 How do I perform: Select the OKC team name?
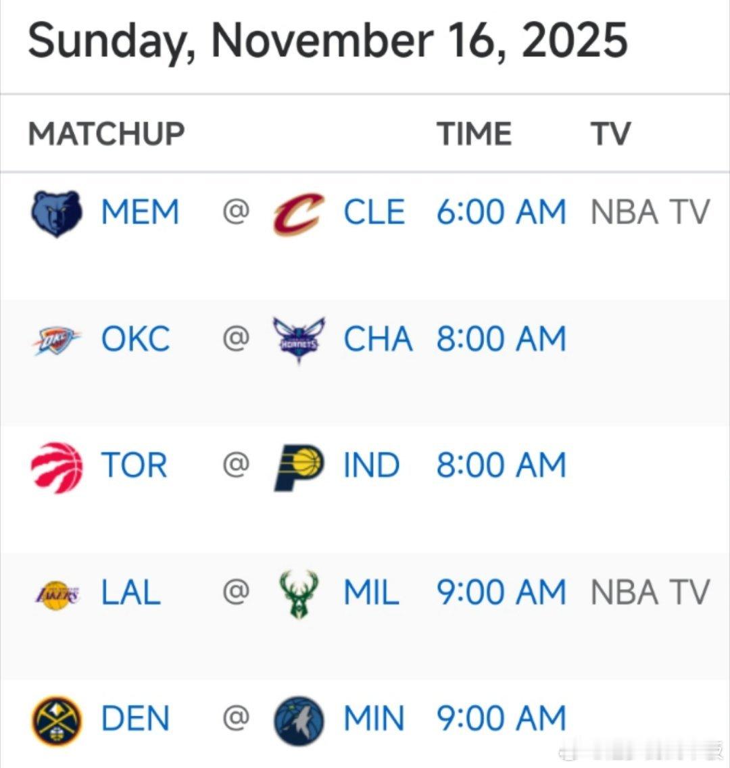pyautogui.click(x=135, y=339)
